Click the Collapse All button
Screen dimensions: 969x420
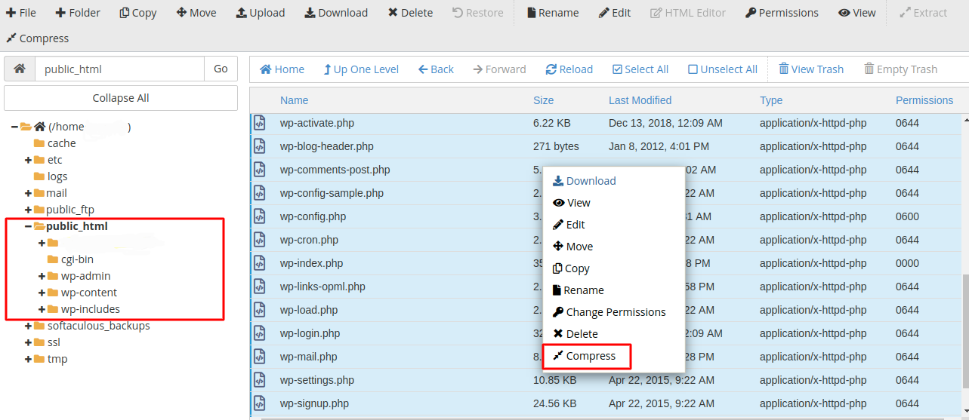point(121,98)
